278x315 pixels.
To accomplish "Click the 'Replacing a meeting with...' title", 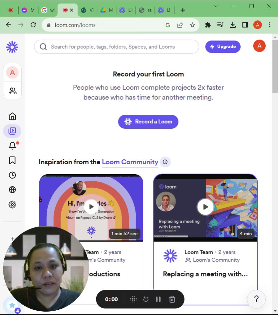I will (x=205, y=274).
